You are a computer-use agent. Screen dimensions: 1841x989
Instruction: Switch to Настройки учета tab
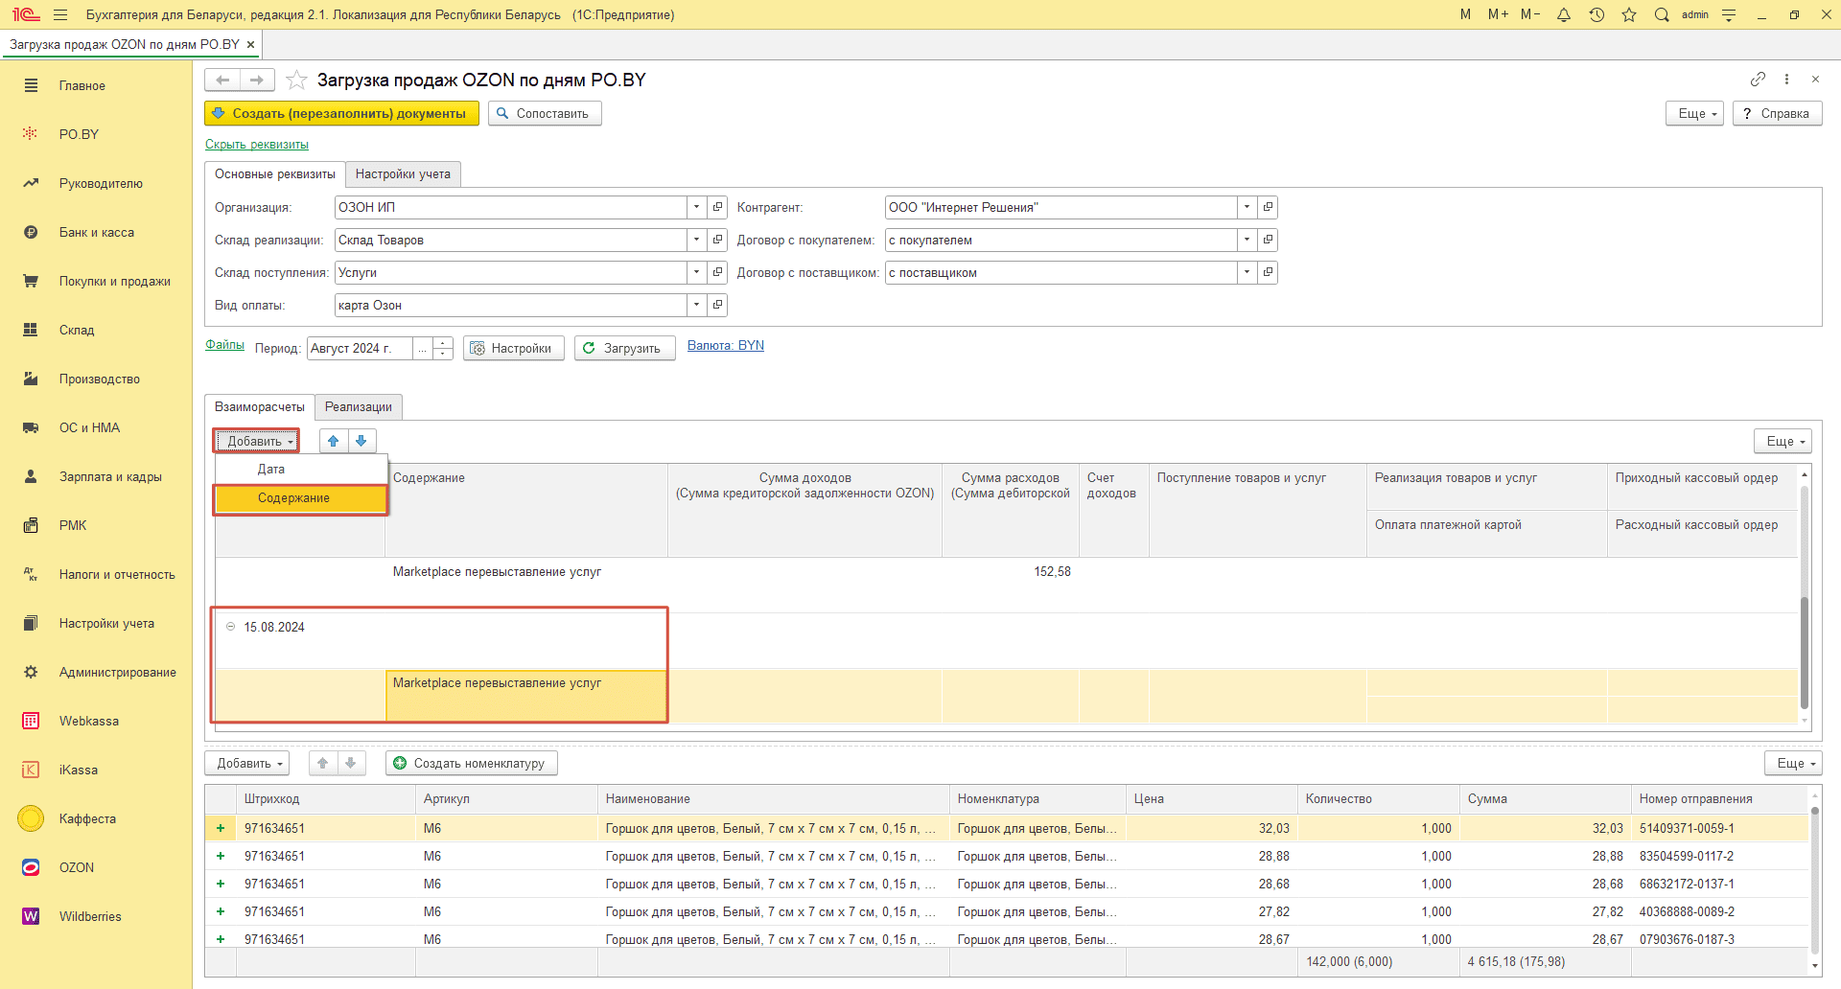pos(403,173)
